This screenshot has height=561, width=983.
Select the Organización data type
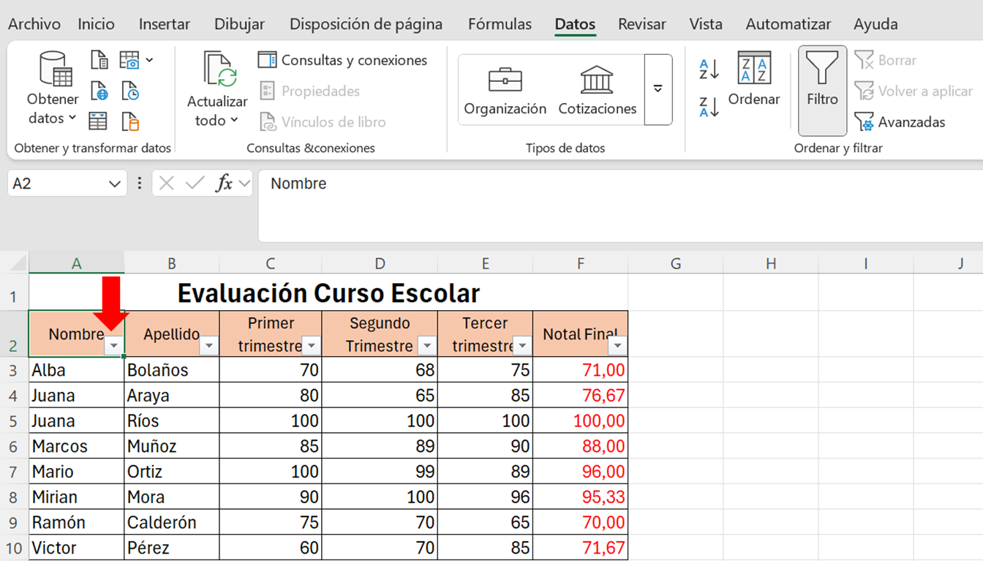505,89
